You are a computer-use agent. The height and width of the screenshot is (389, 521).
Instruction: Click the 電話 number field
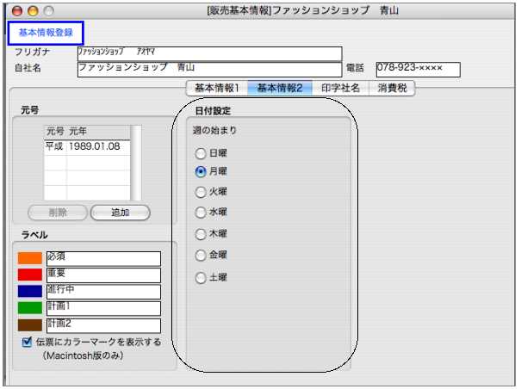point(418,69)
